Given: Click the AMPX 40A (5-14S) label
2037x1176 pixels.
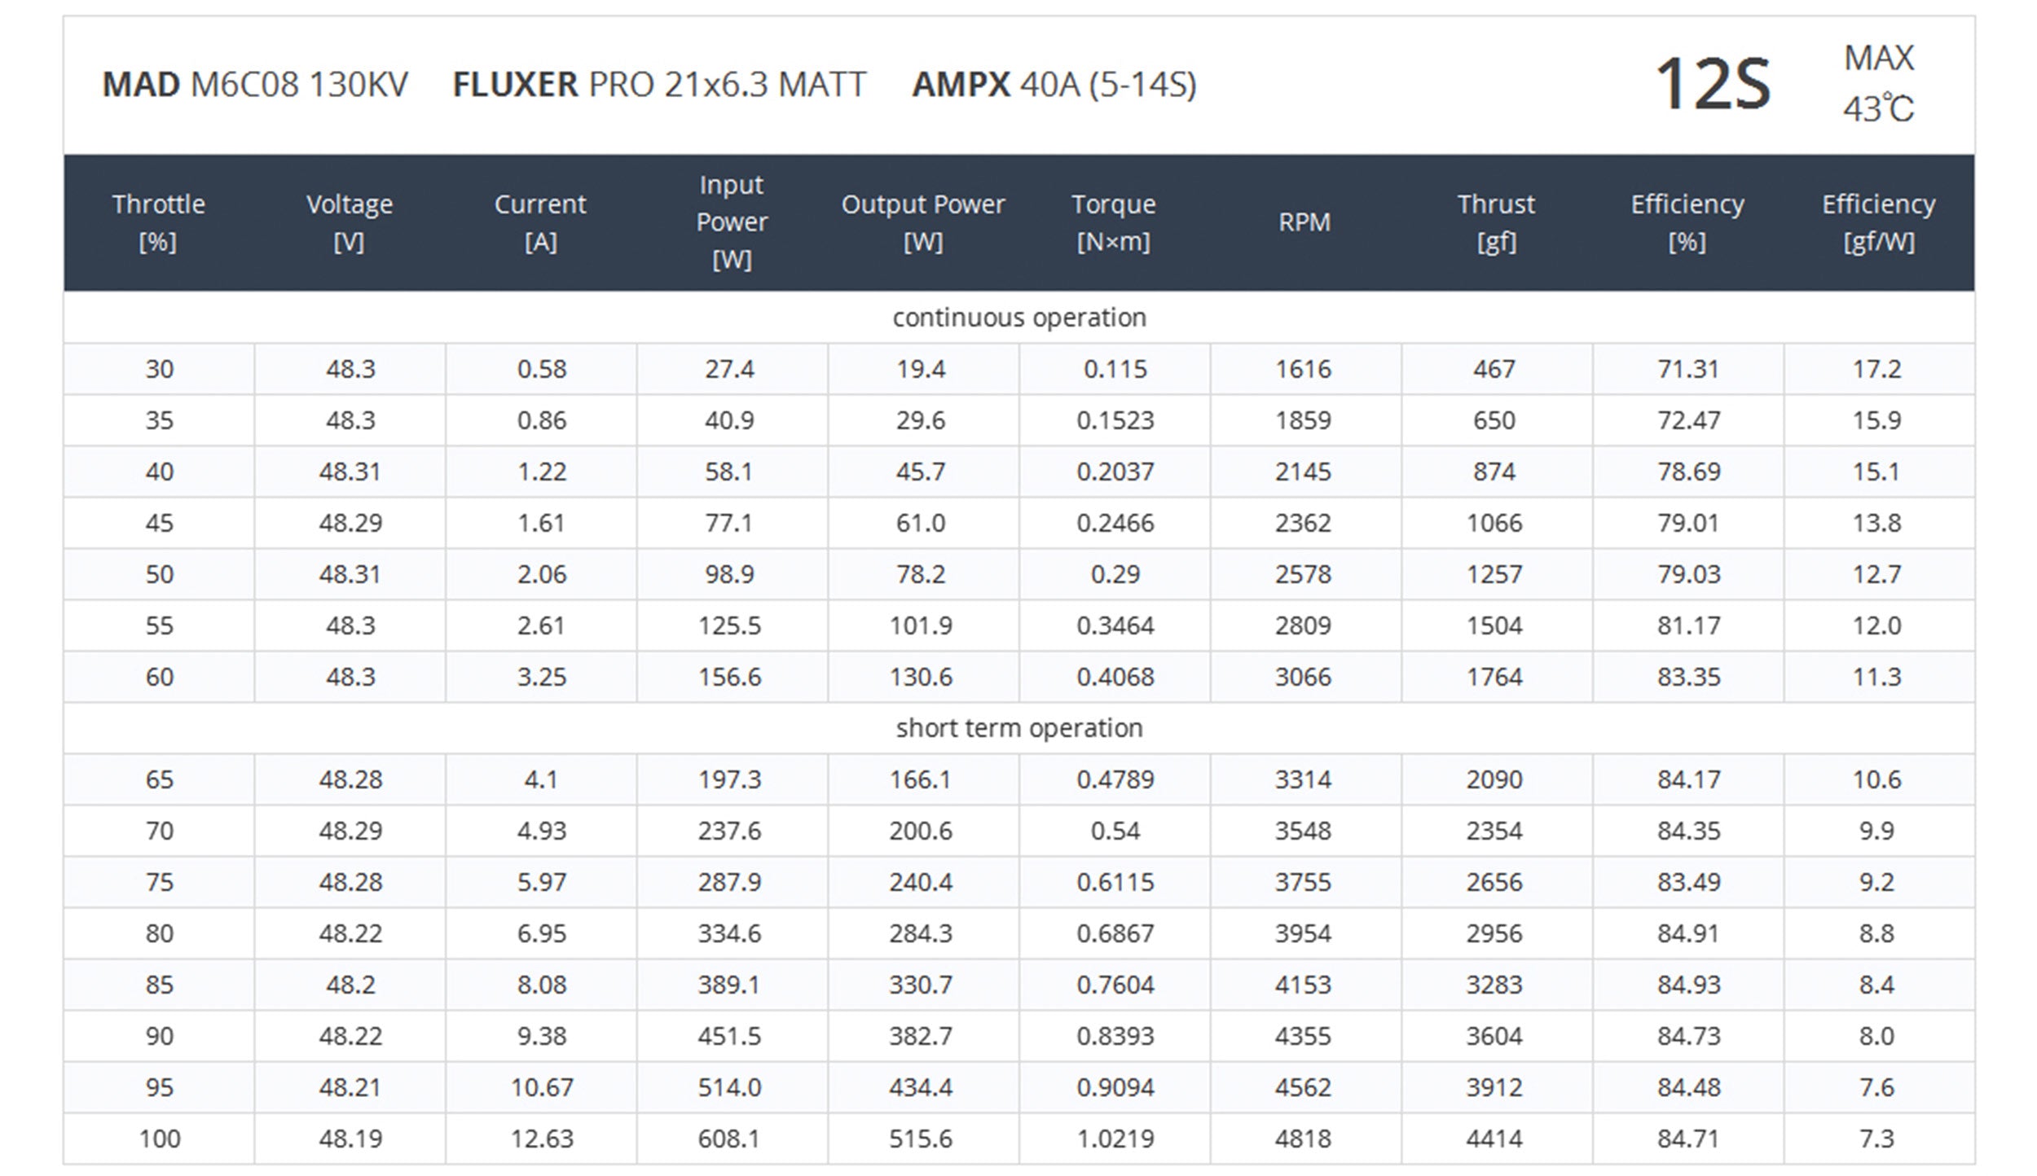Looking at the screenshot, I should coord(1054,85).
